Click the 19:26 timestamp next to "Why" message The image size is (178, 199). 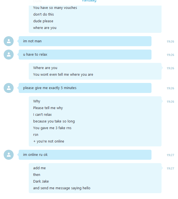coord(170,102)
